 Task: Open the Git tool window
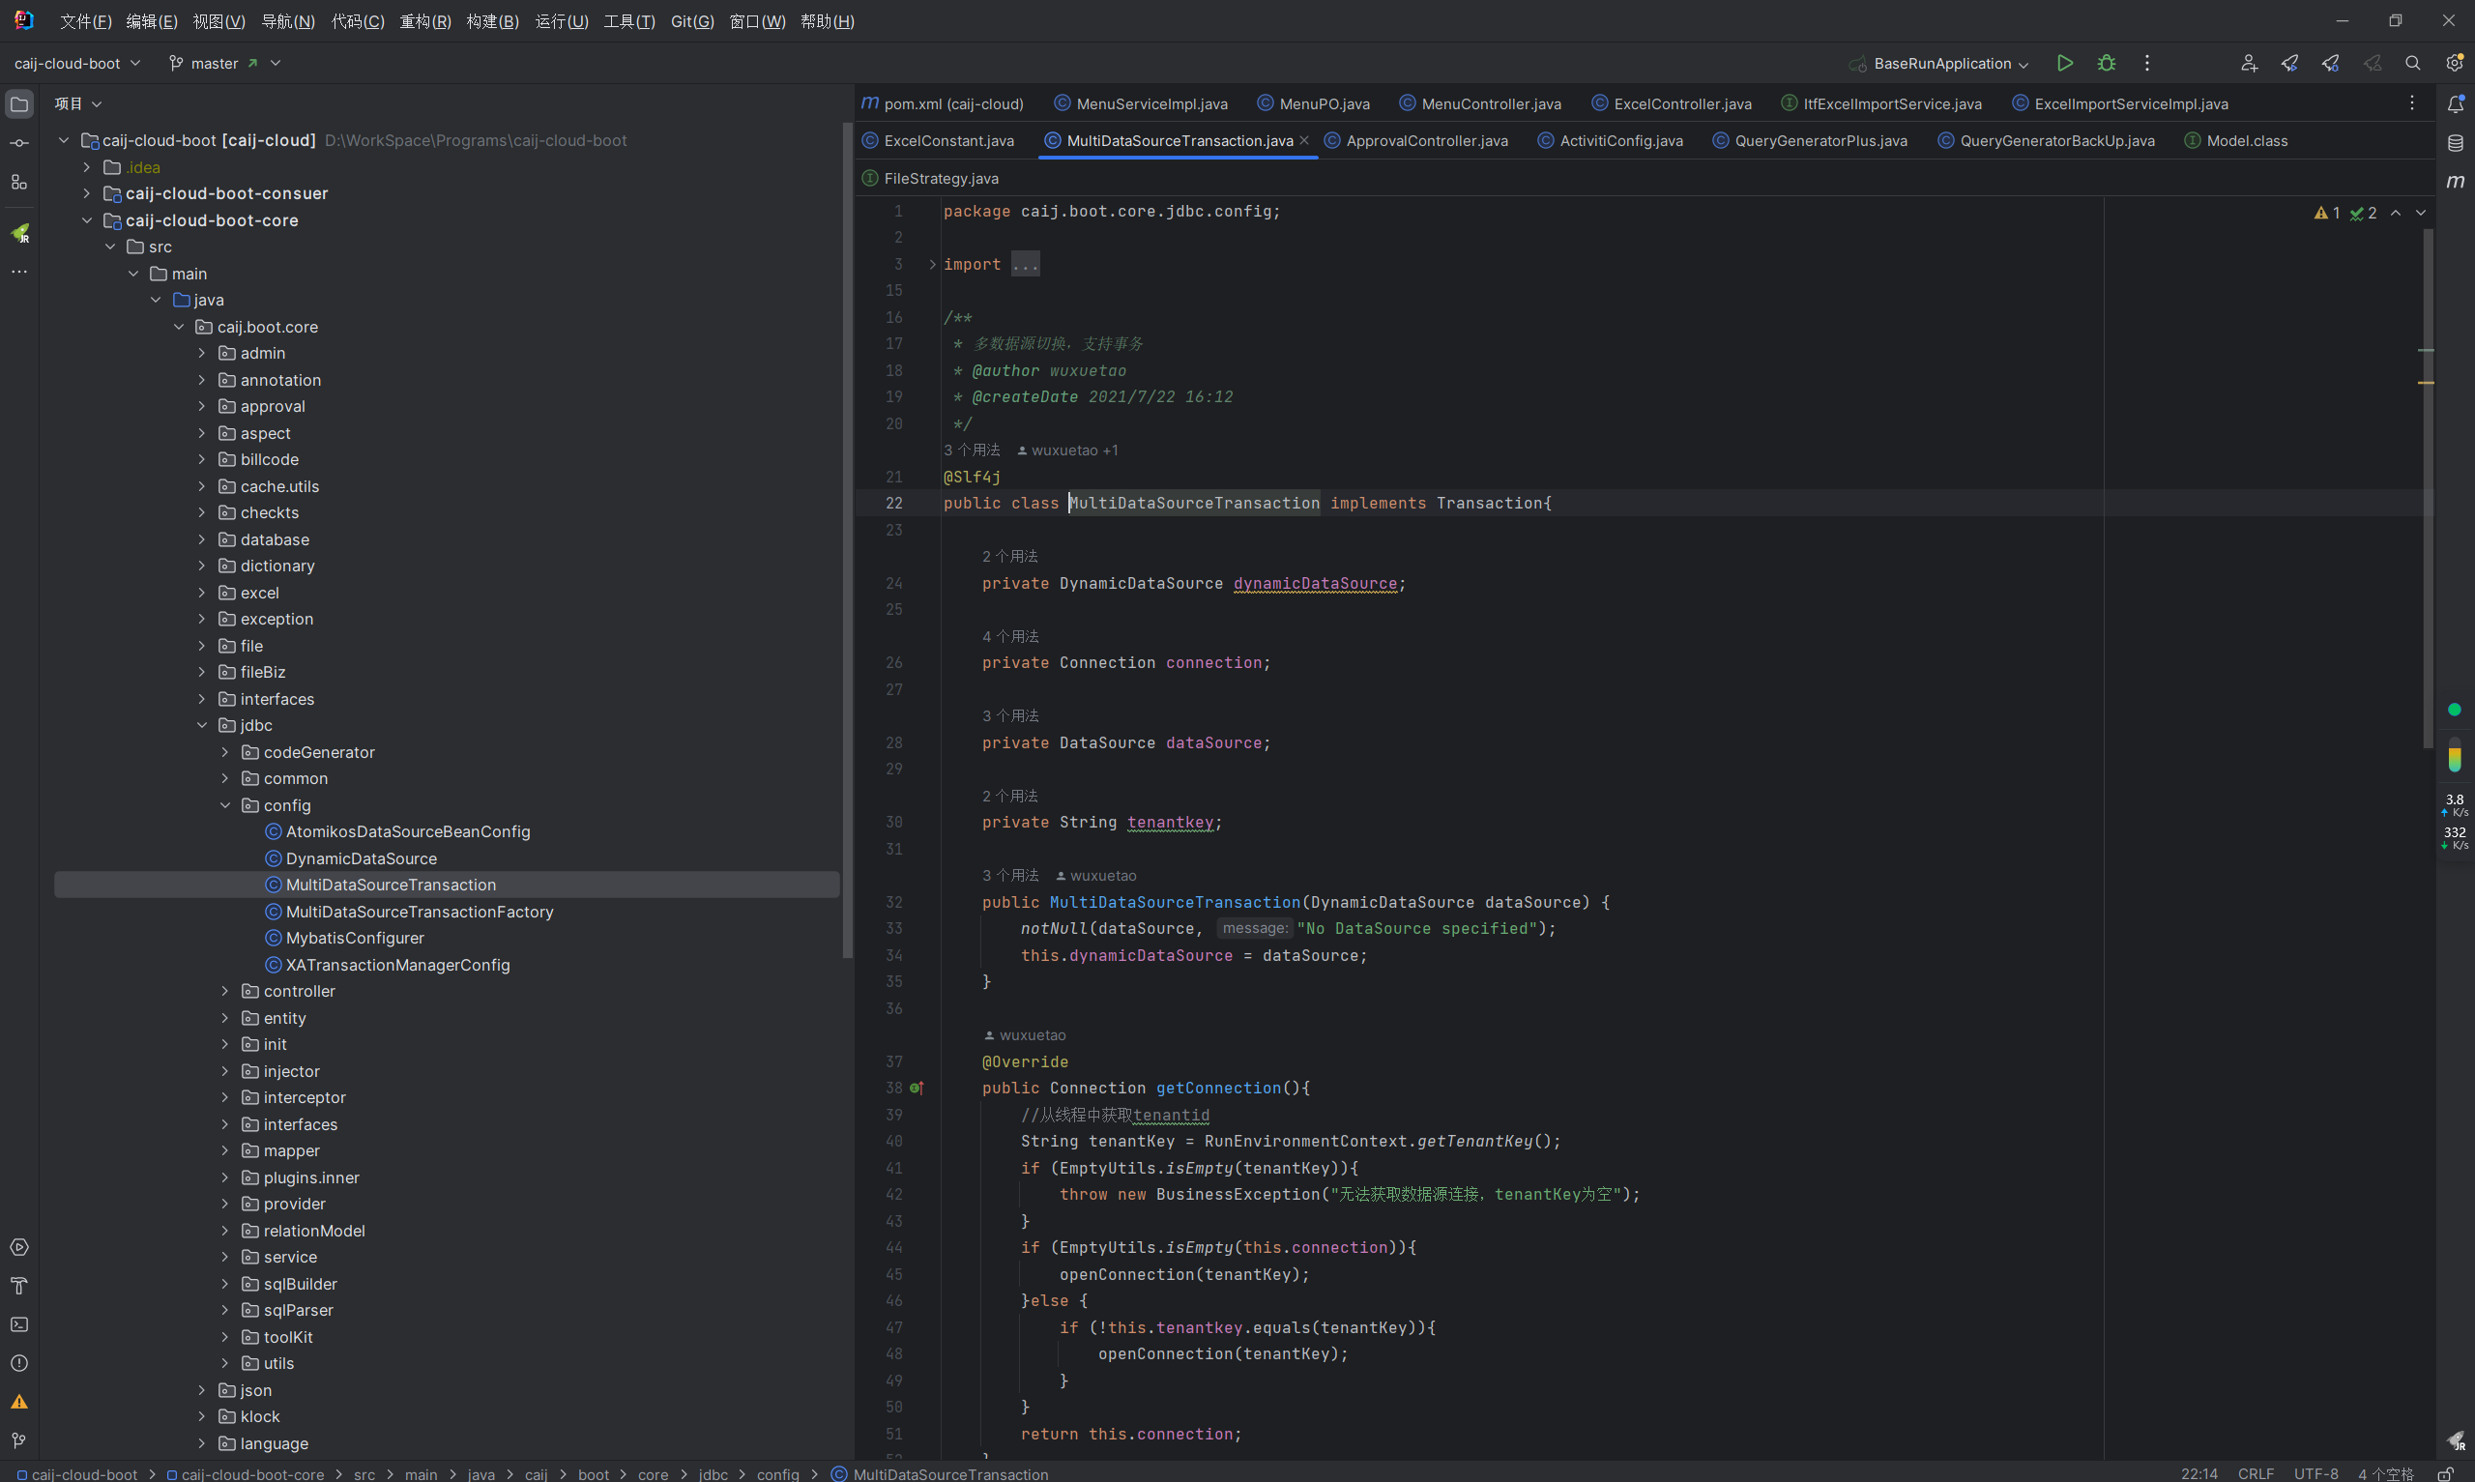[x=19, y=1441]
